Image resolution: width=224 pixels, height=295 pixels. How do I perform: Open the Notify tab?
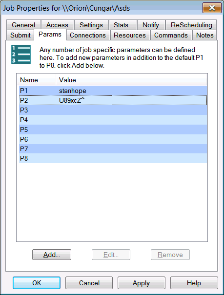151,25
